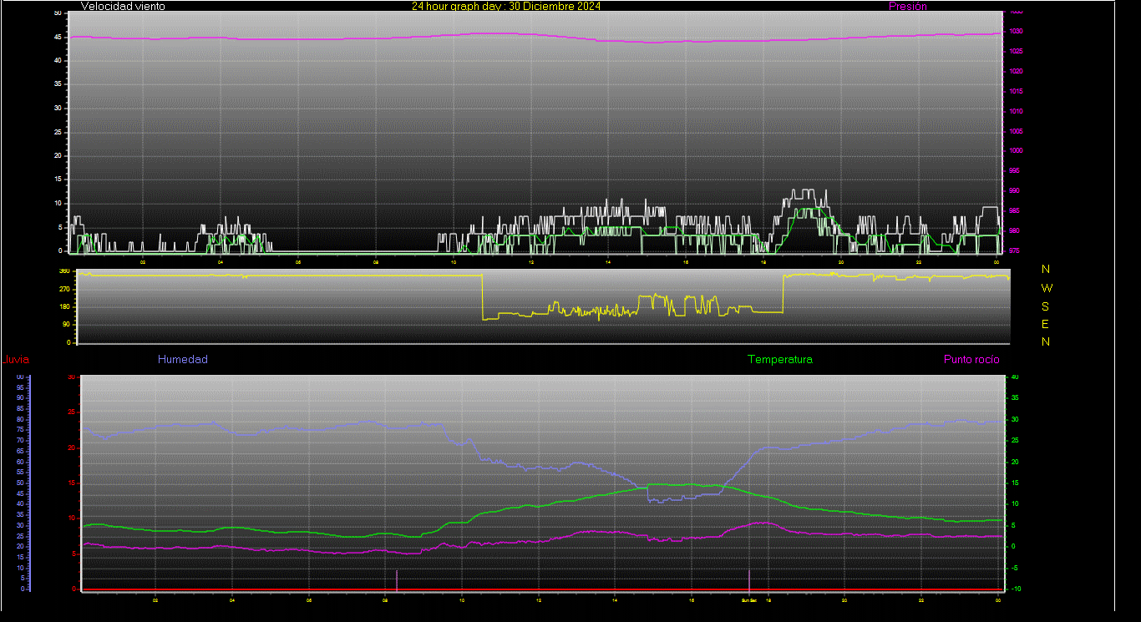1141x622 pixels.
Task: Select the 1005 value on the pressure axis
Action: click(x=1017, y=131)
